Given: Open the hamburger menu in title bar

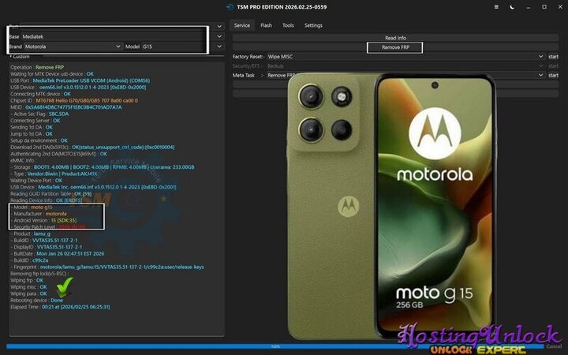Looking at the screenshot, I should tap(495, 6).
